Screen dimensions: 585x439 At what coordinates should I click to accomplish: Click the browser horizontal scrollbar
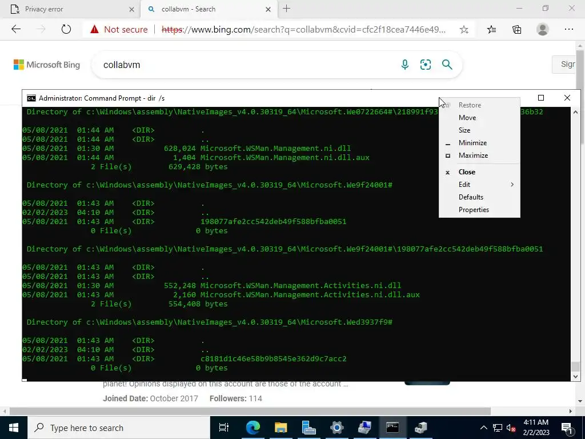(250, 411)
